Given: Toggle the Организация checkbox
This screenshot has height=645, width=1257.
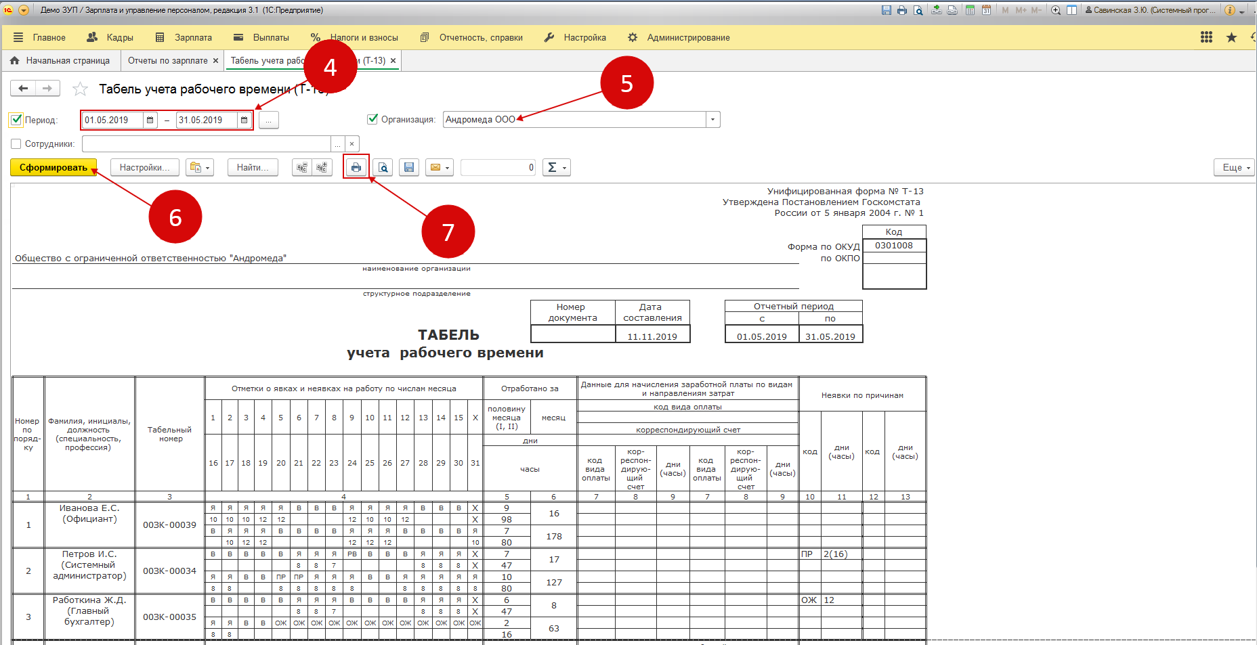Looking at the screenshot, I should pos(372,119).
